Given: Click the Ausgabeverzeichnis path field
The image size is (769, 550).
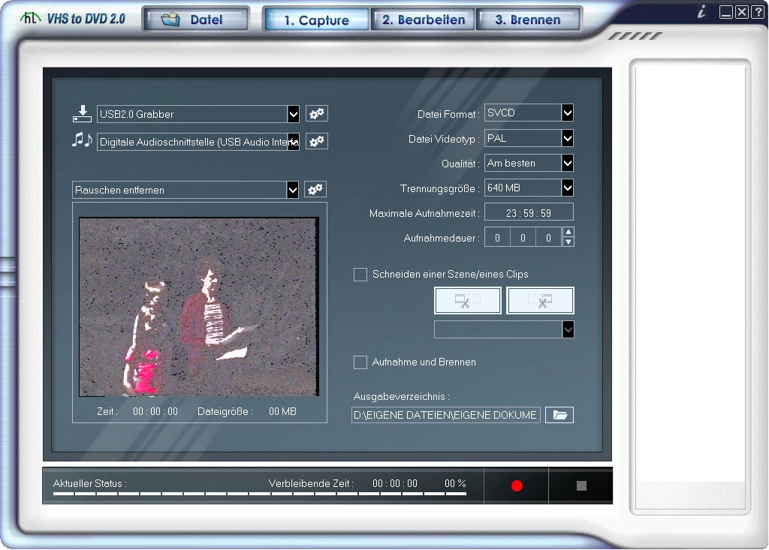Looking at the screenshot, I should (x=446, y=415).
